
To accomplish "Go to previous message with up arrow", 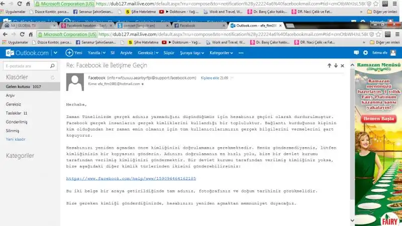I will pos(329,66).
